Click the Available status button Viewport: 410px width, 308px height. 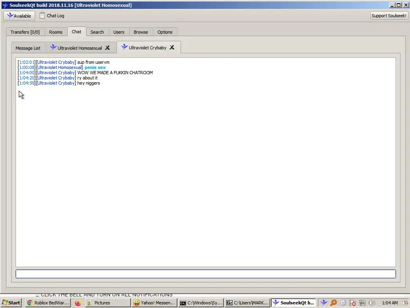coord(19,16)
